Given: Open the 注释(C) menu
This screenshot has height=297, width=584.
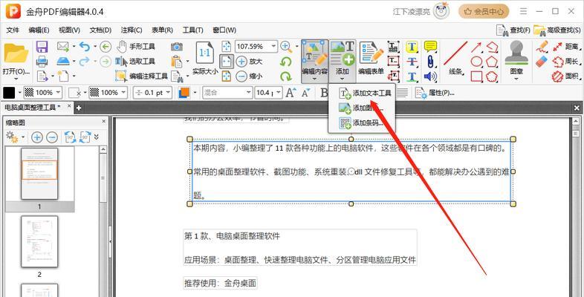Looking at the screenshot, I should pos(132,30).
